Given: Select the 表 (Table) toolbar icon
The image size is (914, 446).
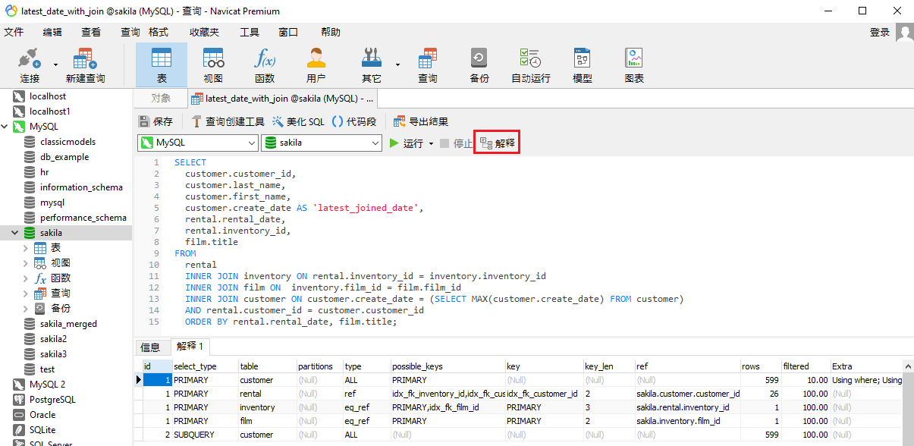Looking at the screenshot, I should (162, 64).
